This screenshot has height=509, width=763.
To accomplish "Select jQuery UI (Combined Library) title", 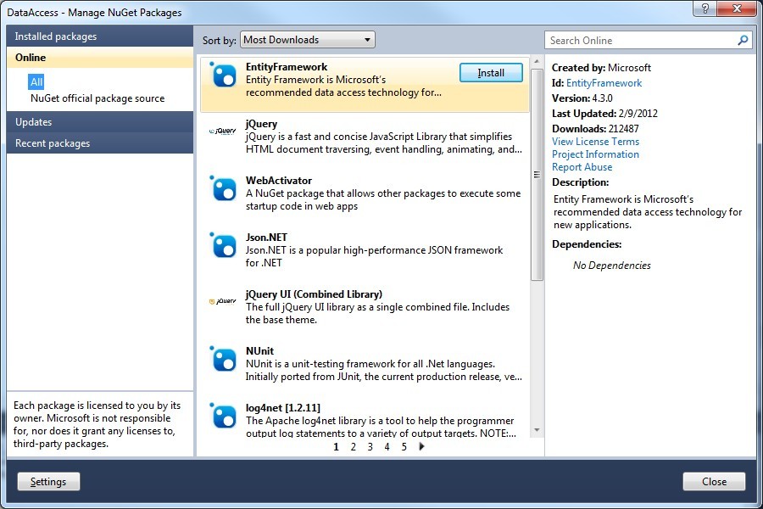I will (314, 294).
